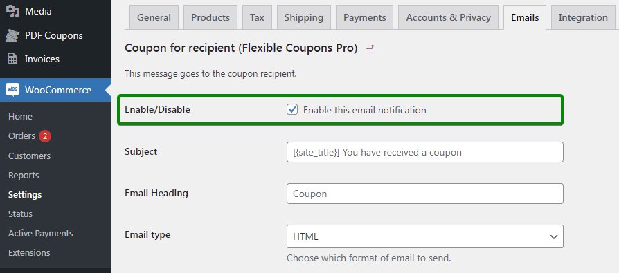Screen dimensions: 619x273
Task: Click the WooCommerce logo icon
Action: pyautogui.click(x=12, y=90)
